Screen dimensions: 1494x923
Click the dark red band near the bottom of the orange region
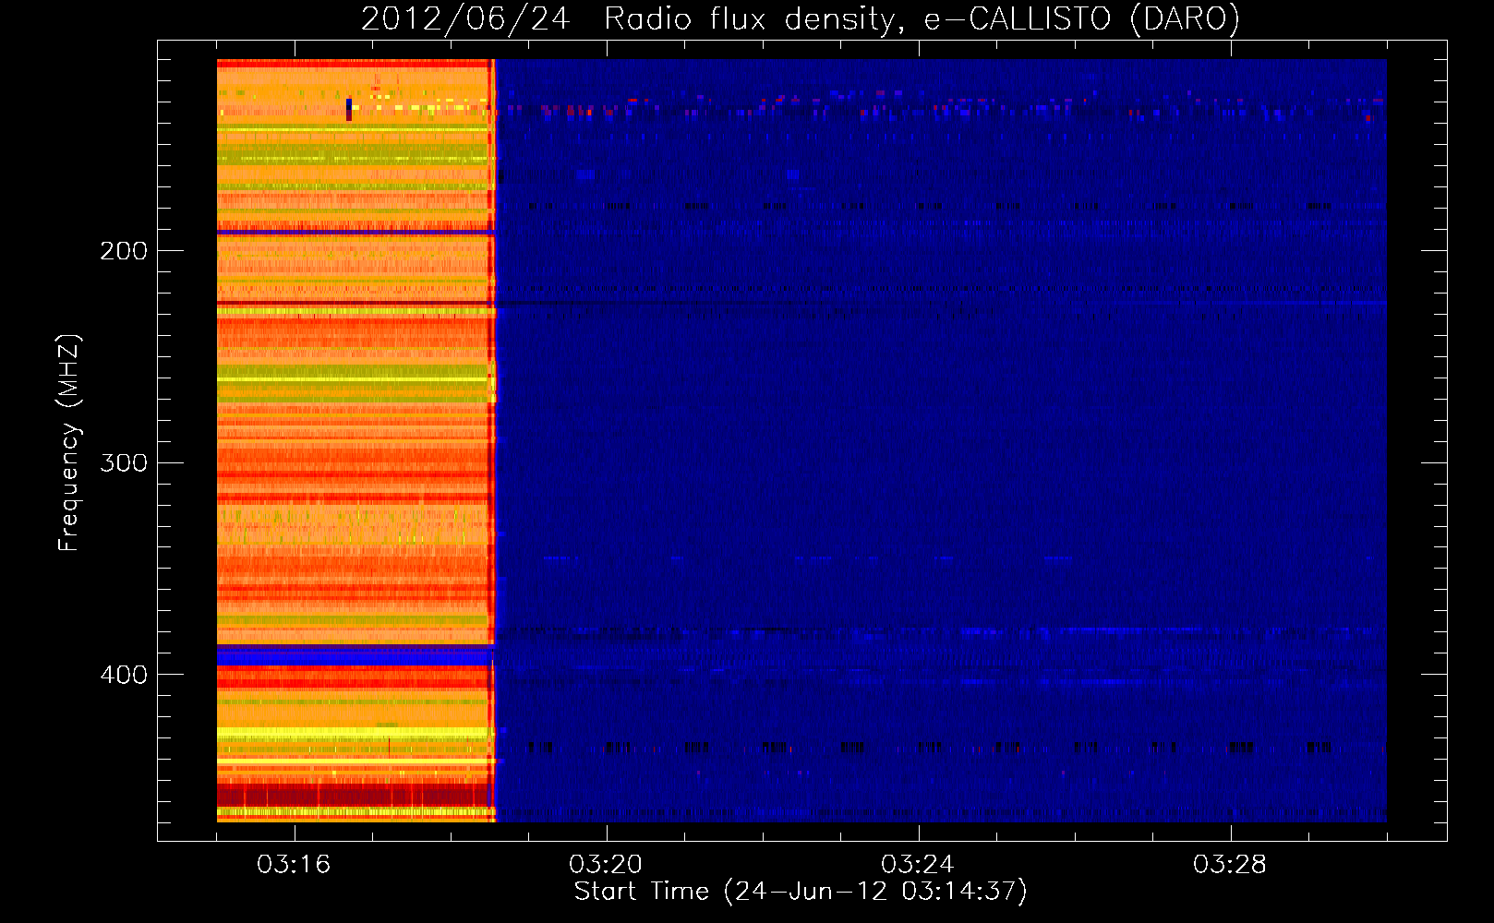coord(353,795)
